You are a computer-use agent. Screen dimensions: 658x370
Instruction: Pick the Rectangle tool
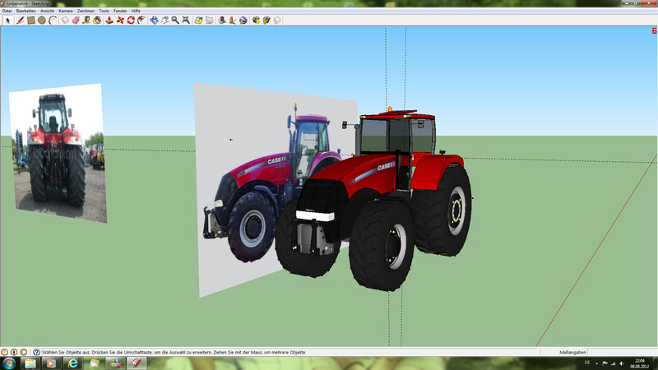pos(30,20)
